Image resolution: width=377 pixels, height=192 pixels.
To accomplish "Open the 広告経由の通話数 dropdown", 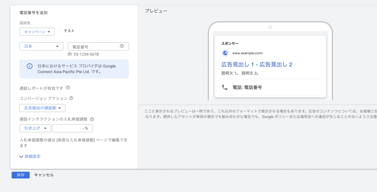I will [42, 108].
